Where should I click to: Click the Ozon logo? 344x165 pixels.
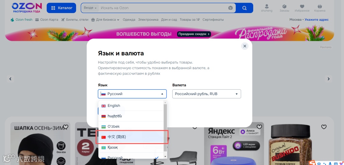click(27, 8)
